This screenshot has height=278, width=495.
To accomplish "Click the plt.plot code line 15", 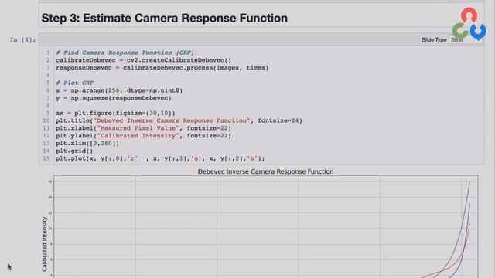I will click(x=160, y=158).
